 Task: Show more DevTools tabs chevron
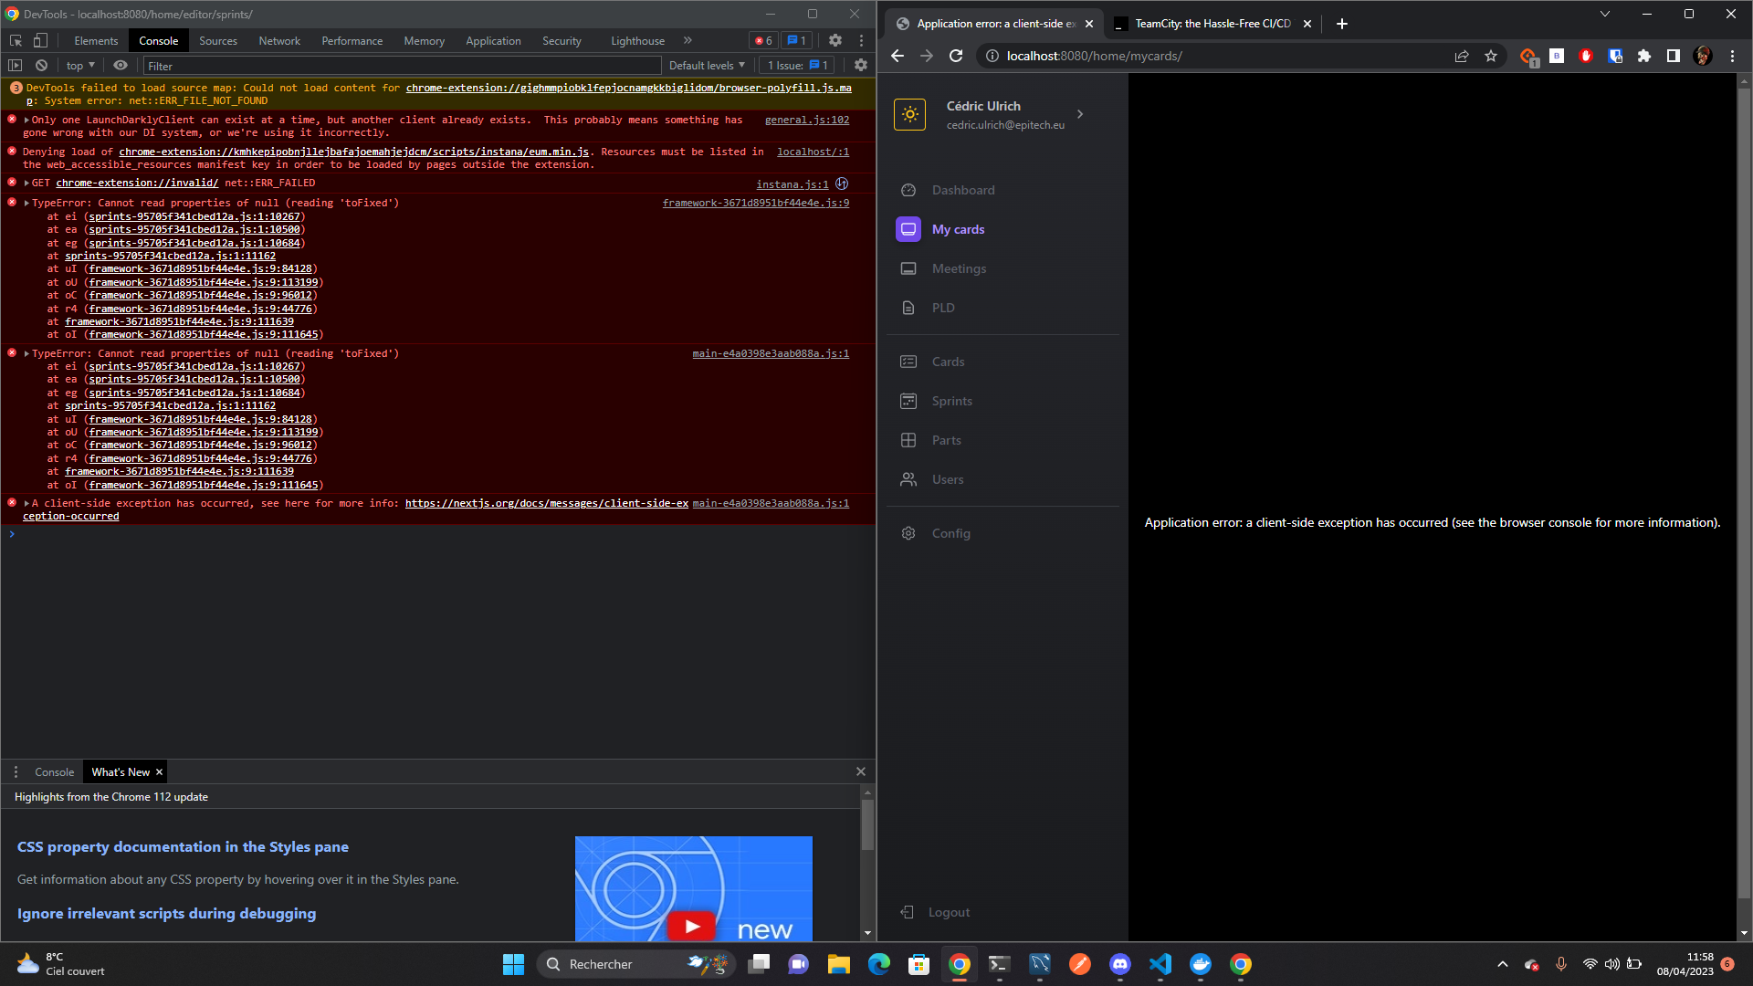pos(688,40)
